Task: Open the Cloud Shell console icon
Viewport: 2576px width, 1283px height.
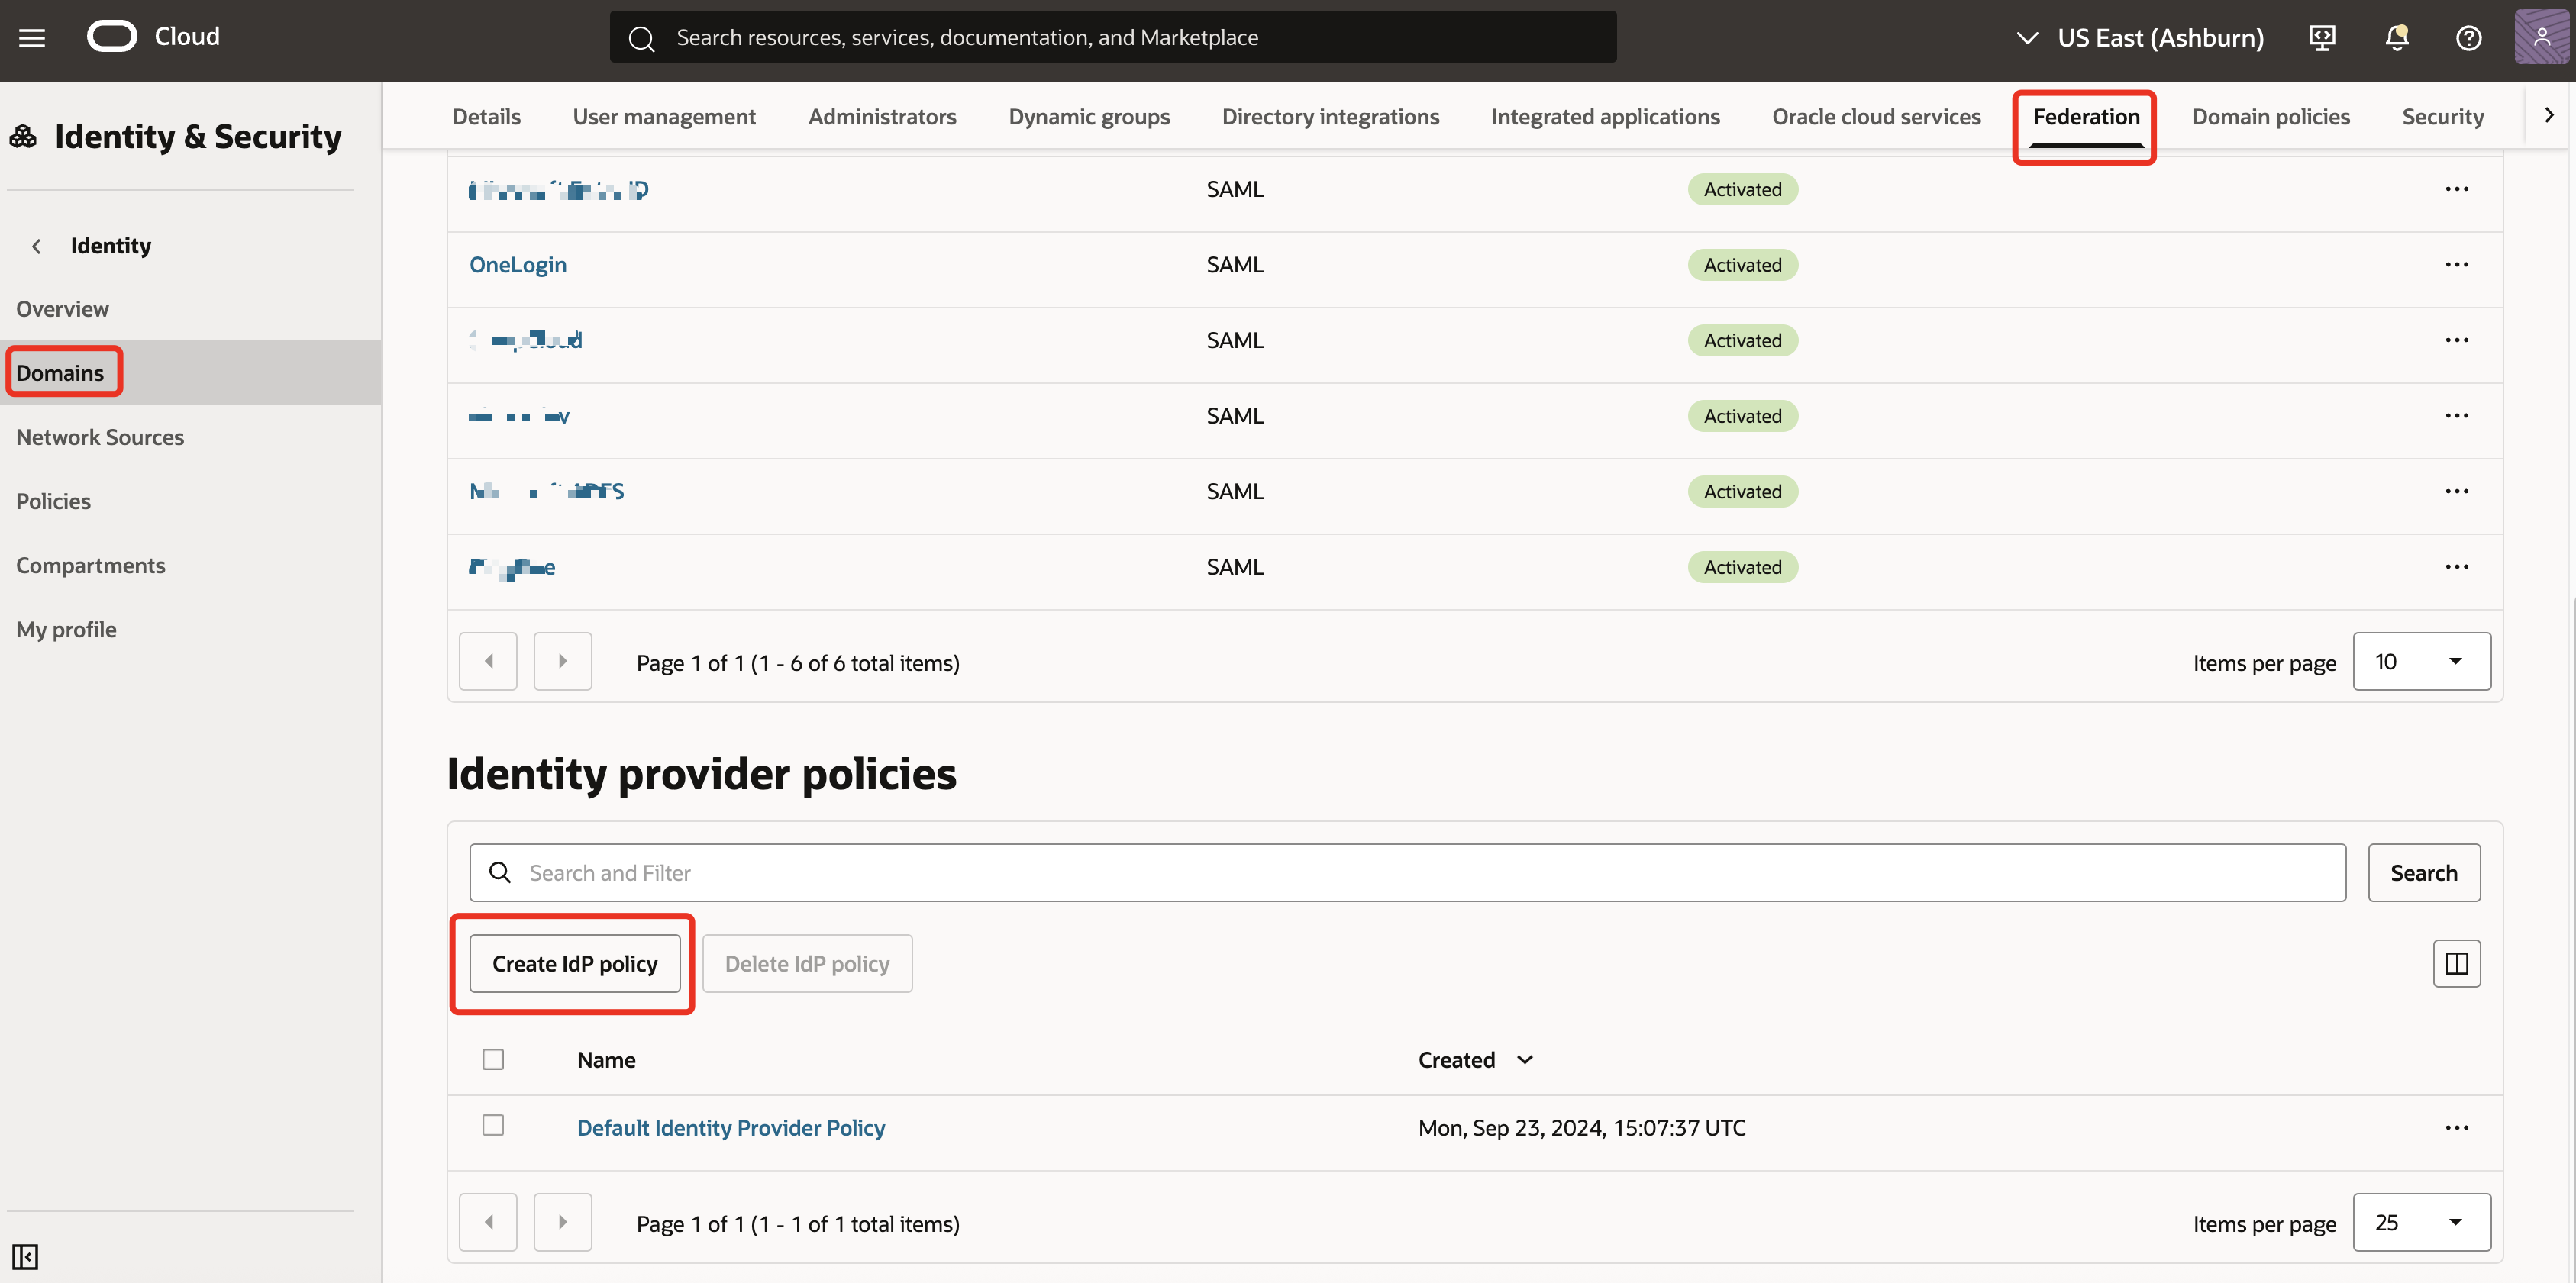Action: pyautogui.click(x=2322, y=37)
